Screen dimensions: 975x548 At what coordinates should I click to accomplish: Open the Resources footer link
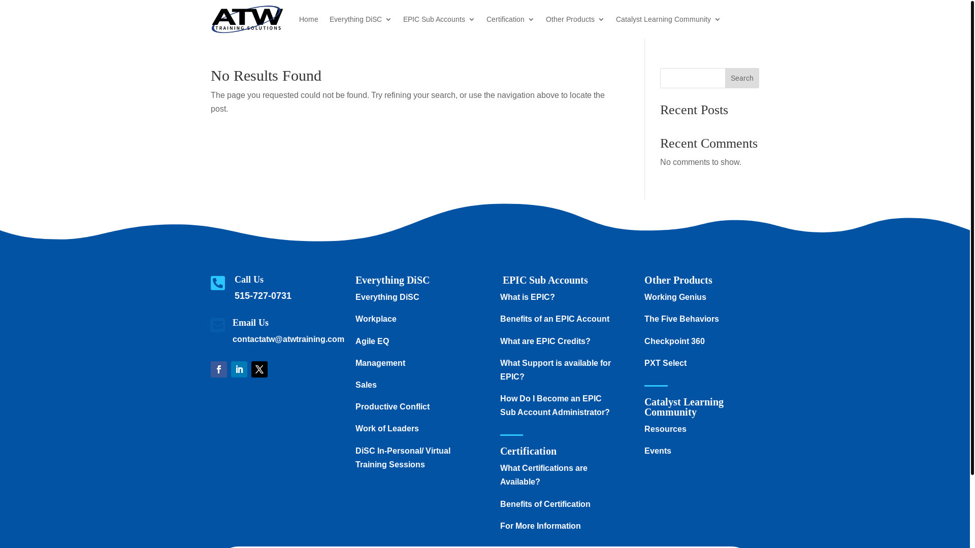(x=665, y=429)
